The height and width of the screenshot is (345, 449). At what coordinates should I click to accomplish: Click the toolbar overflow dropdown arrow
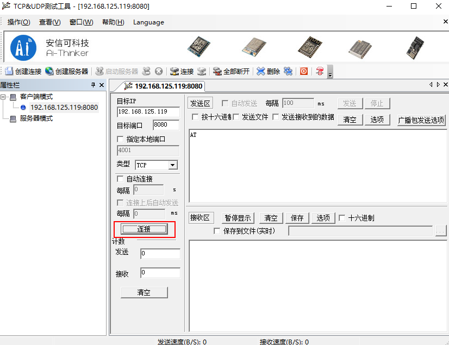[x=329, y=74]
